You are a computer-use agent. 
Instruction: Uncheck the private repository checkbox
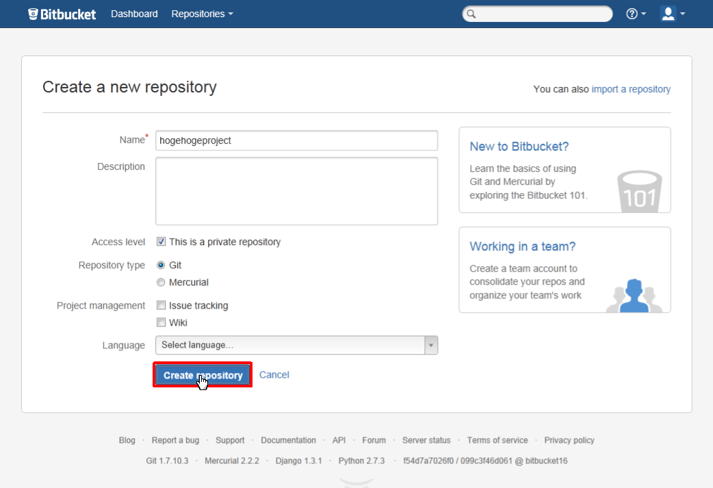coord(161,242)
